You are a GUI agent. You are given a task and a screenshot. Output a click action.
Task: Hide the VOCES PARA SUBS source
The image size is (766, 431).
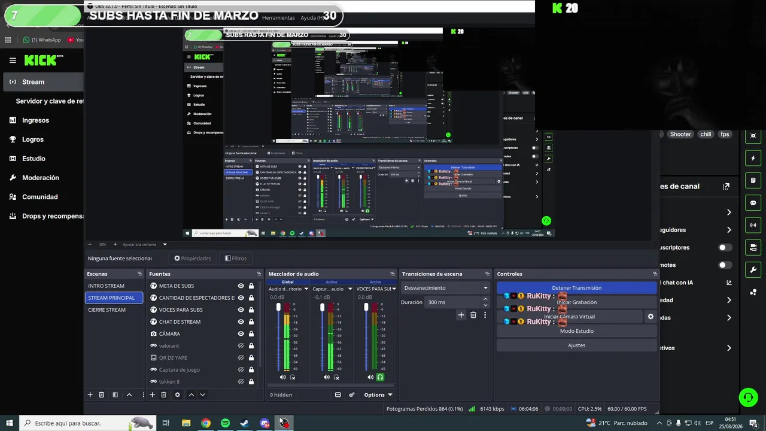point(241,309)
